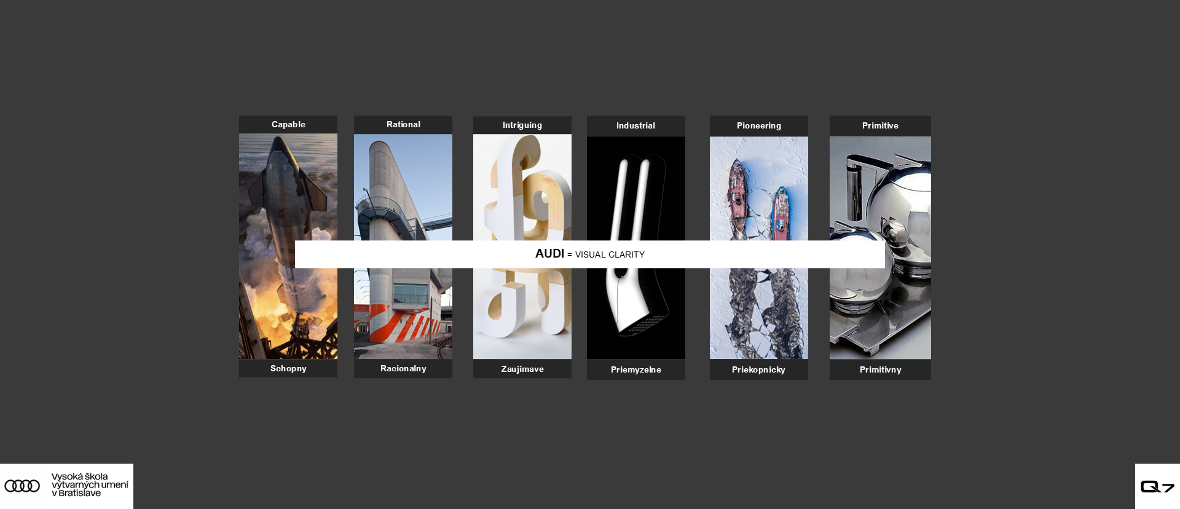This screenshot has width=1180, height=509.
Task: Click the 'Primitive' heading label
Action: [x=880, y=125]
